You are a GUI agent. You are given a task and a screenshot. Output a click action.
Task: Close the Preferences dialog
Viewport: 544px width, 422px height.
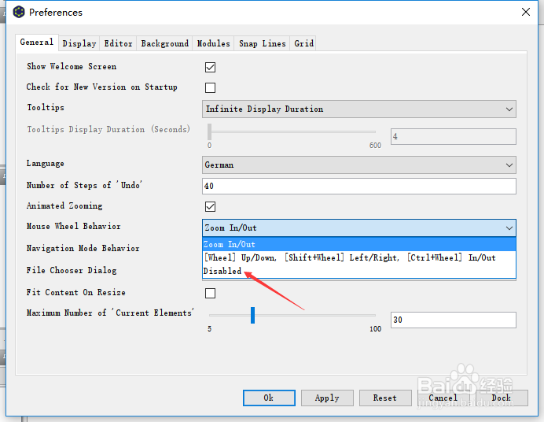pos(526,12)
